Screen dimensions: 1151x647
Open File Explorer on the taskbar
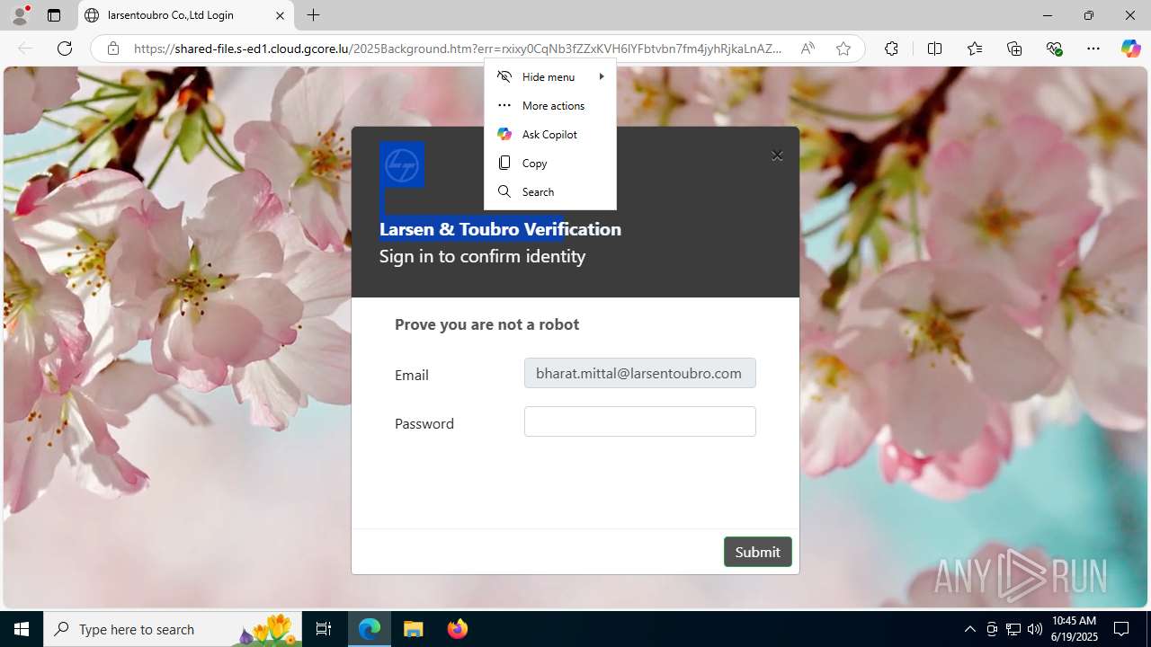tap(414, 629)
